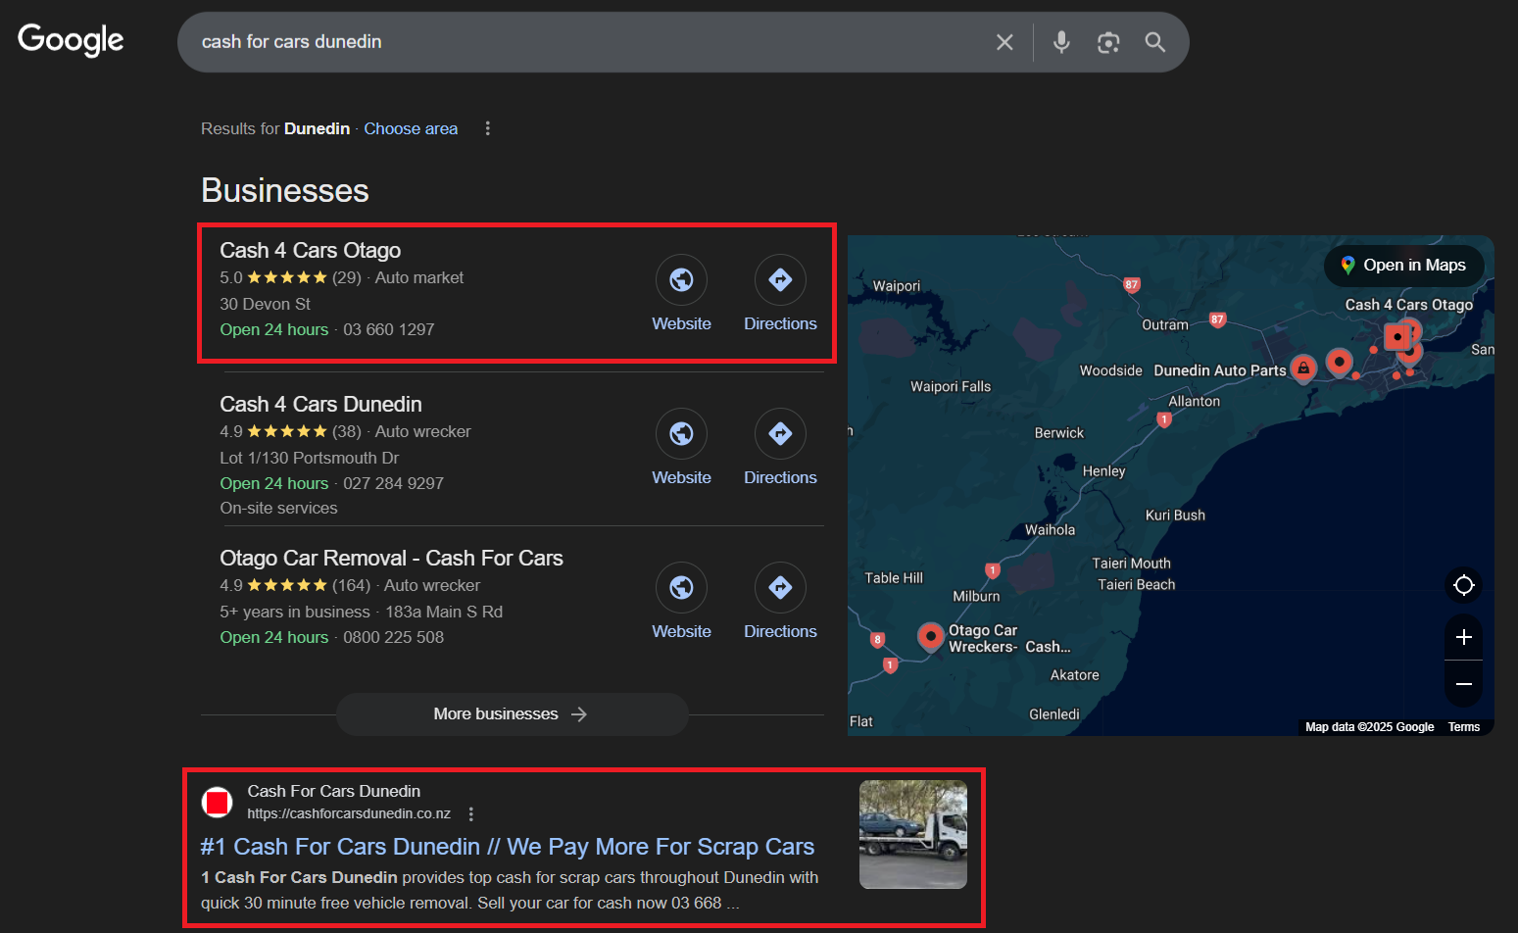Activate voice search with the microphone icon

point(1061,41)
